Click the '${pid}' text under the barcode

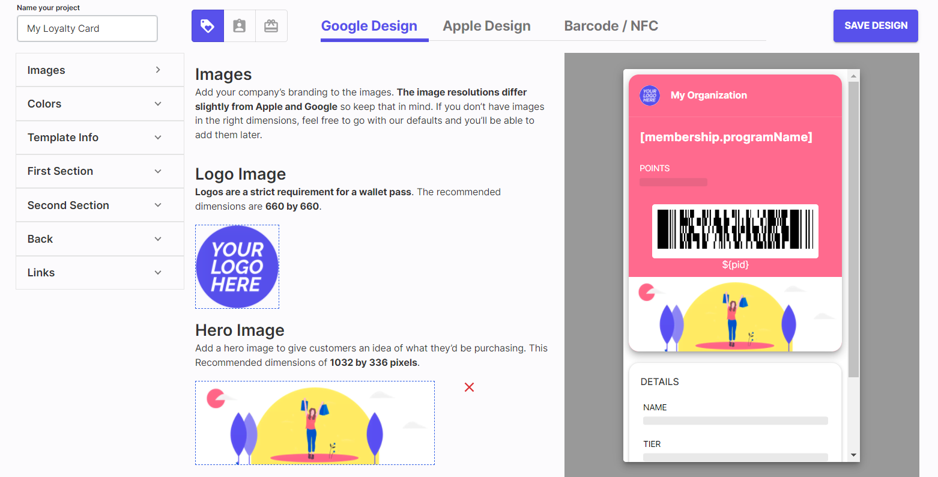(x=736, y=264)
